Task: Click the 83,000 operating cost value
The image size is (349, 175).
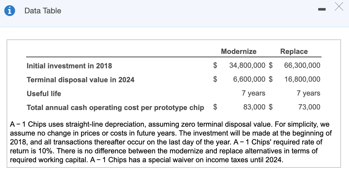Action: [253, 107]
